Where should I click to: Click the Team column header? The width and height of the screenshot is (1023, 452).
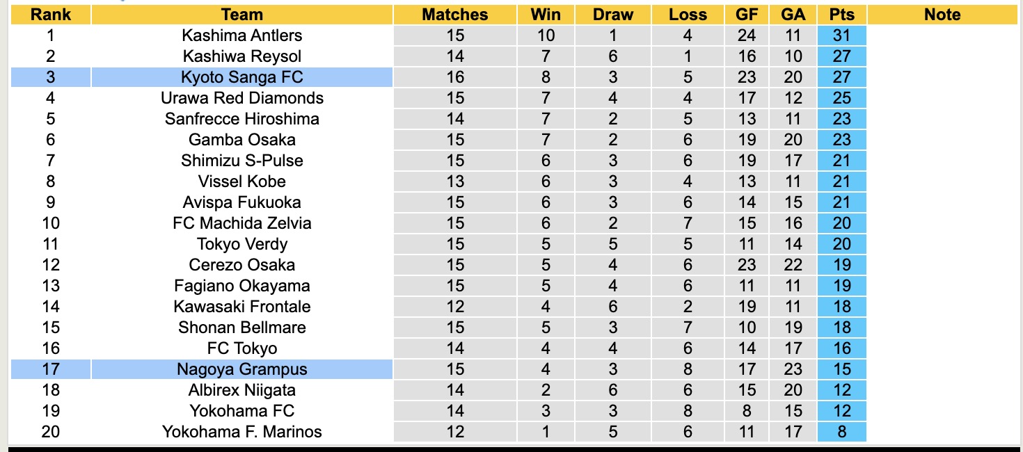(241, 15)
